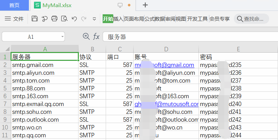The height and width of the screenshot is (140, 278).
Task: Click cell smtp.88.com
Action: pos(45,88)
